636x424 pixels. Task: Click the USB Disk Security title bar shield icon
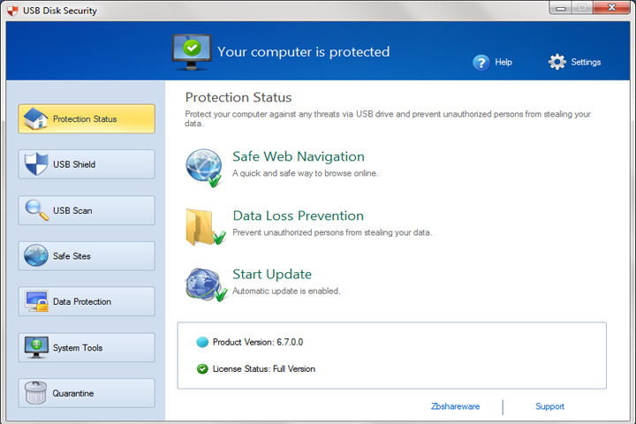click(12, 11)
